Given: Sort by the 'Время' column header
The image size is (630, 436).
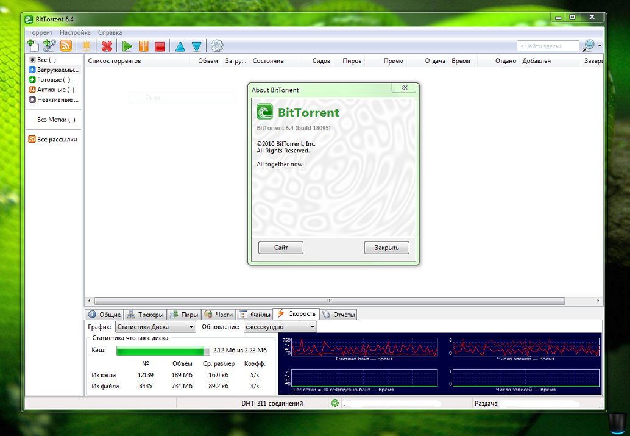Looking at the screenshot, I should 463,61.
